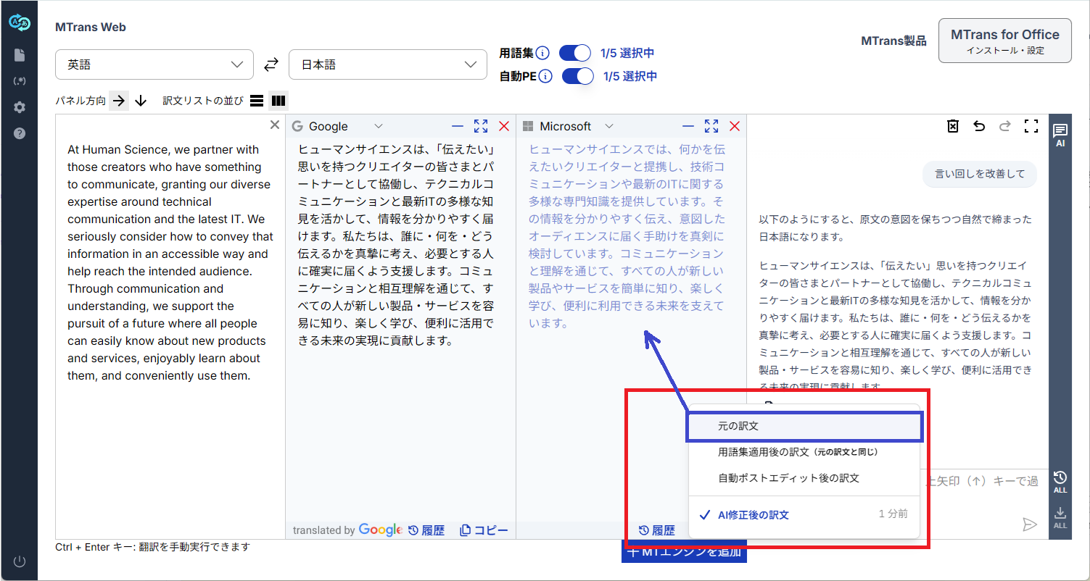Image resolution: width=1090 pixels, height=581 pixels.
Task: Open the source language 英語 dropdown
Action: 154,64
